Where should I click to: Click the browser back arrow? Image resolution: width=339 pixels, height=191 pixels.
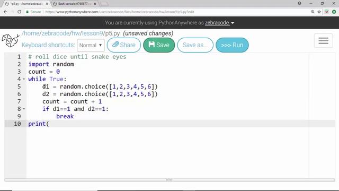pos(5,12)
